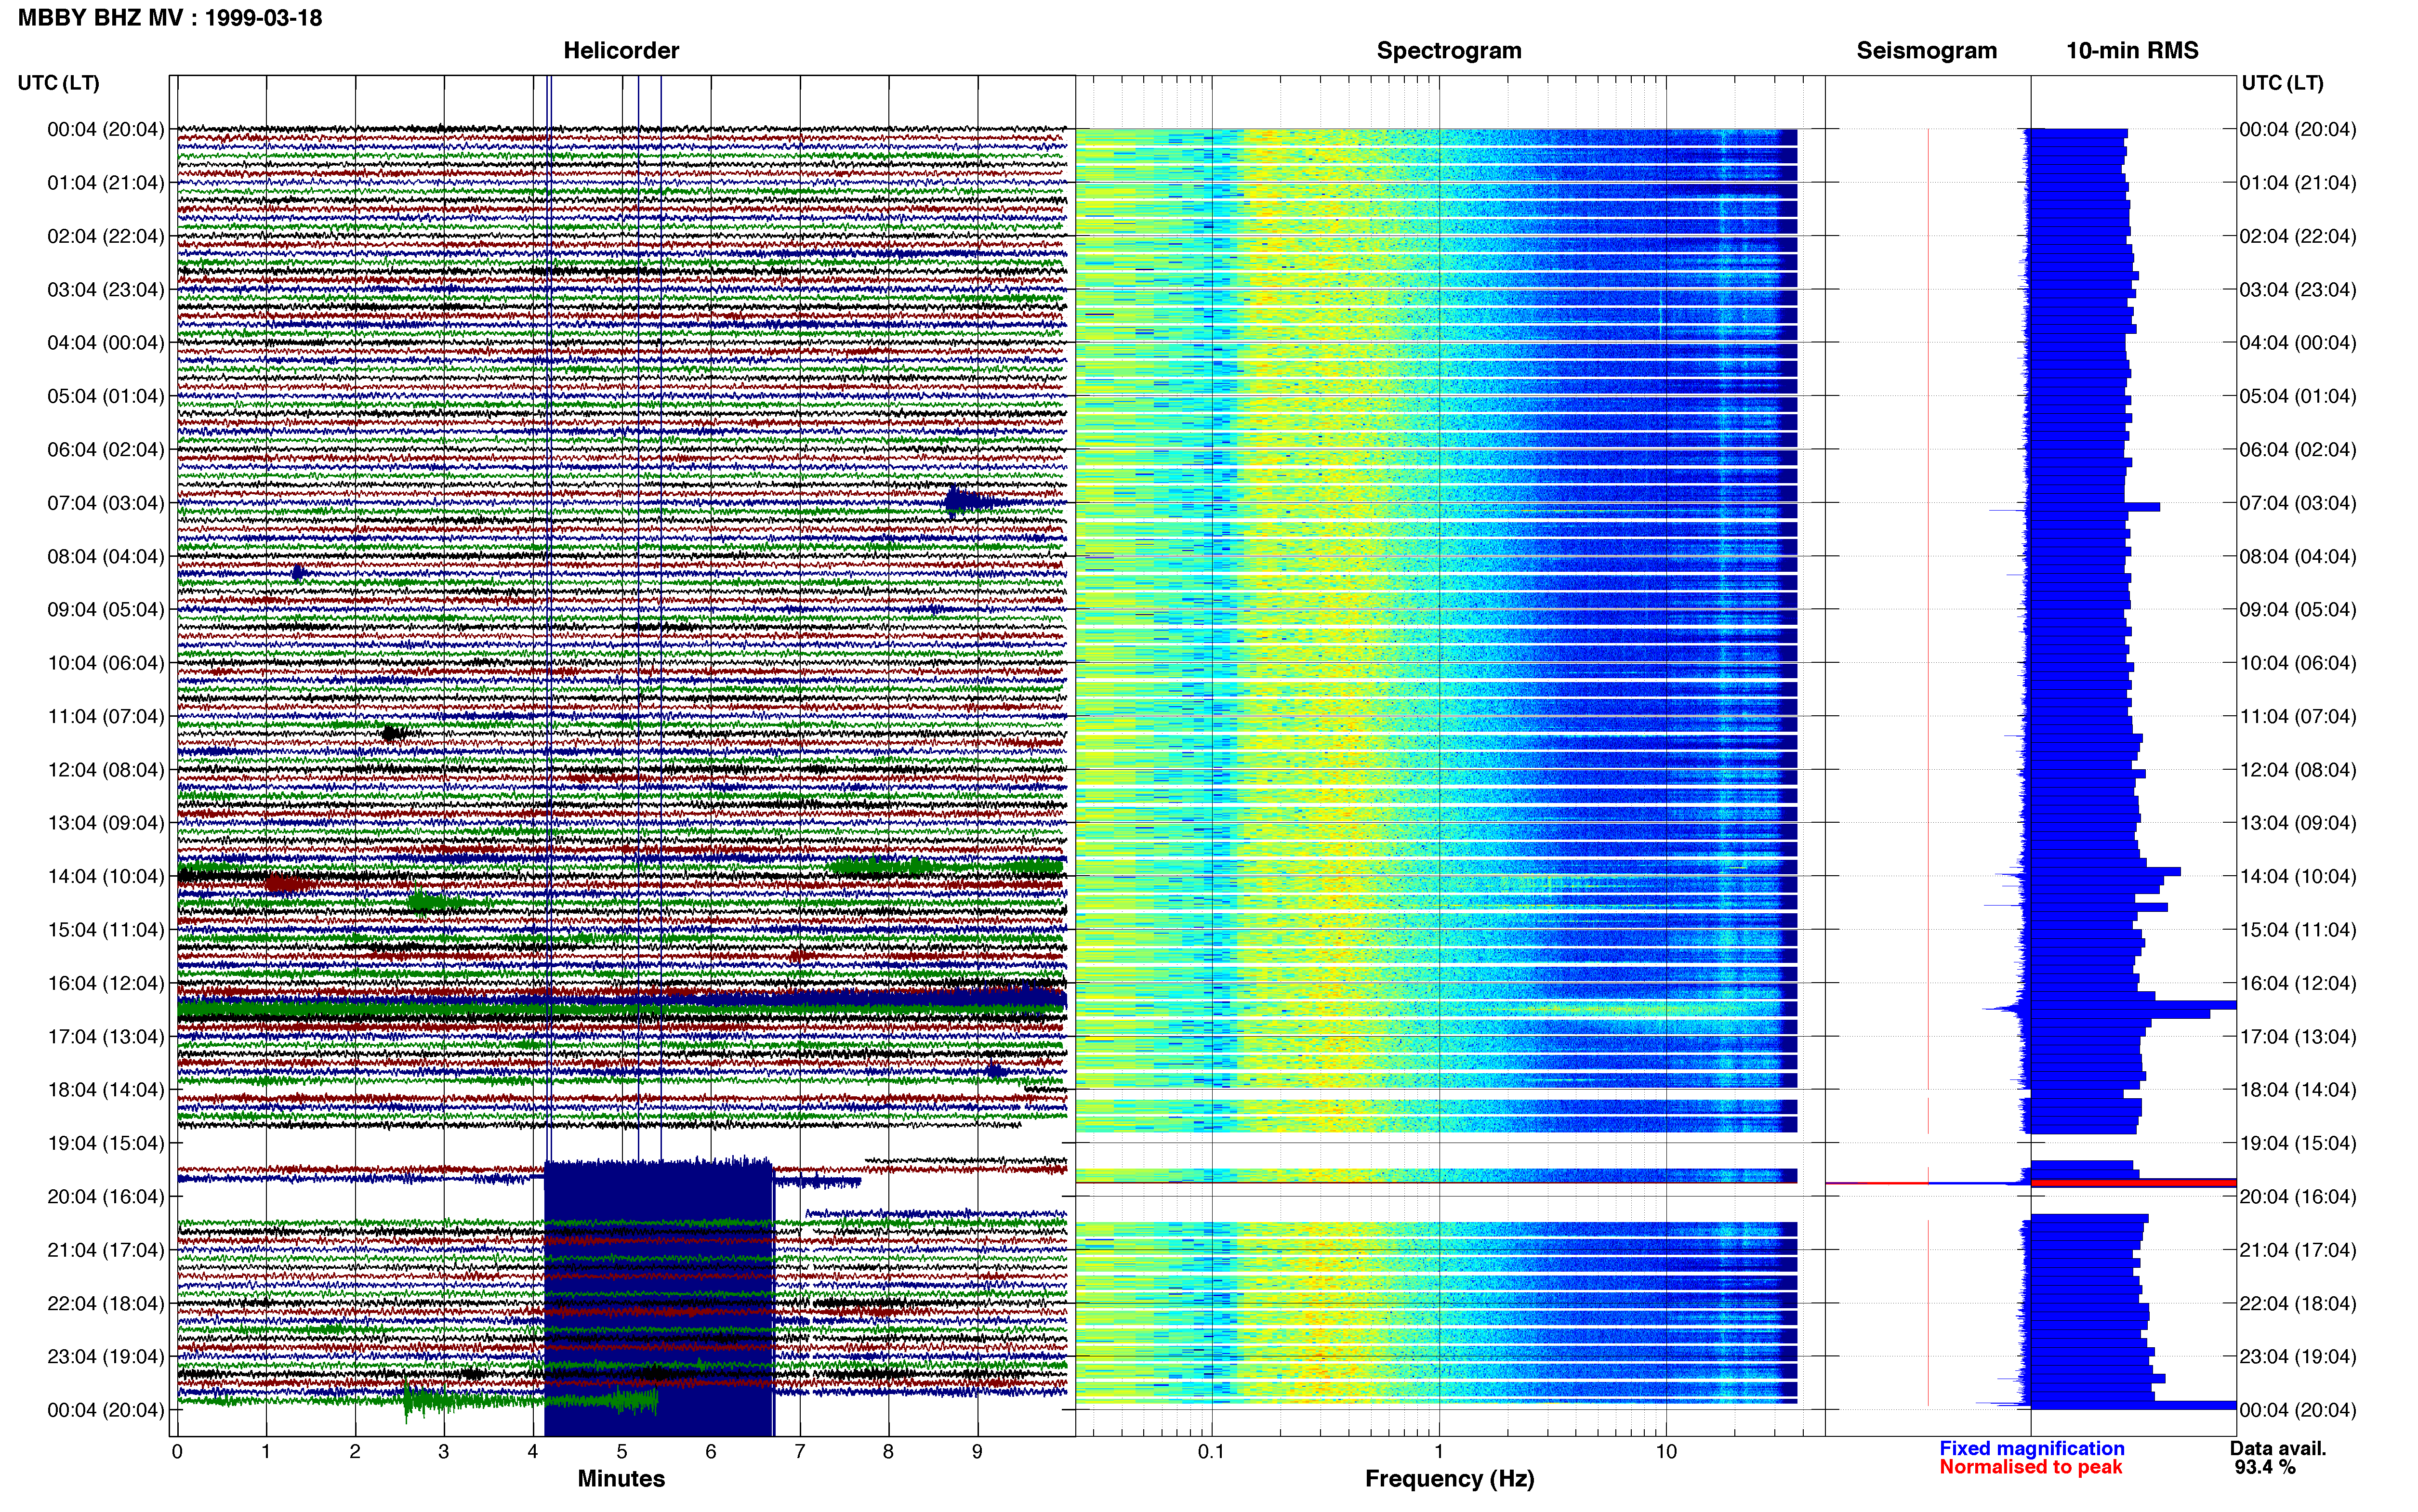Viewport: 2418px width, 1512px height.
Task: Click left time label 15:04 (11:04)
Action: tap(106, 930)
